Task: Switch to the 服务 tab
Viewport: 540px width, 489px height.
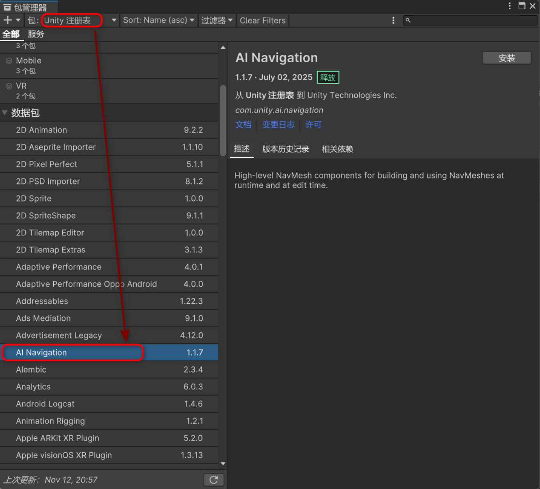Action: (36, 34)
